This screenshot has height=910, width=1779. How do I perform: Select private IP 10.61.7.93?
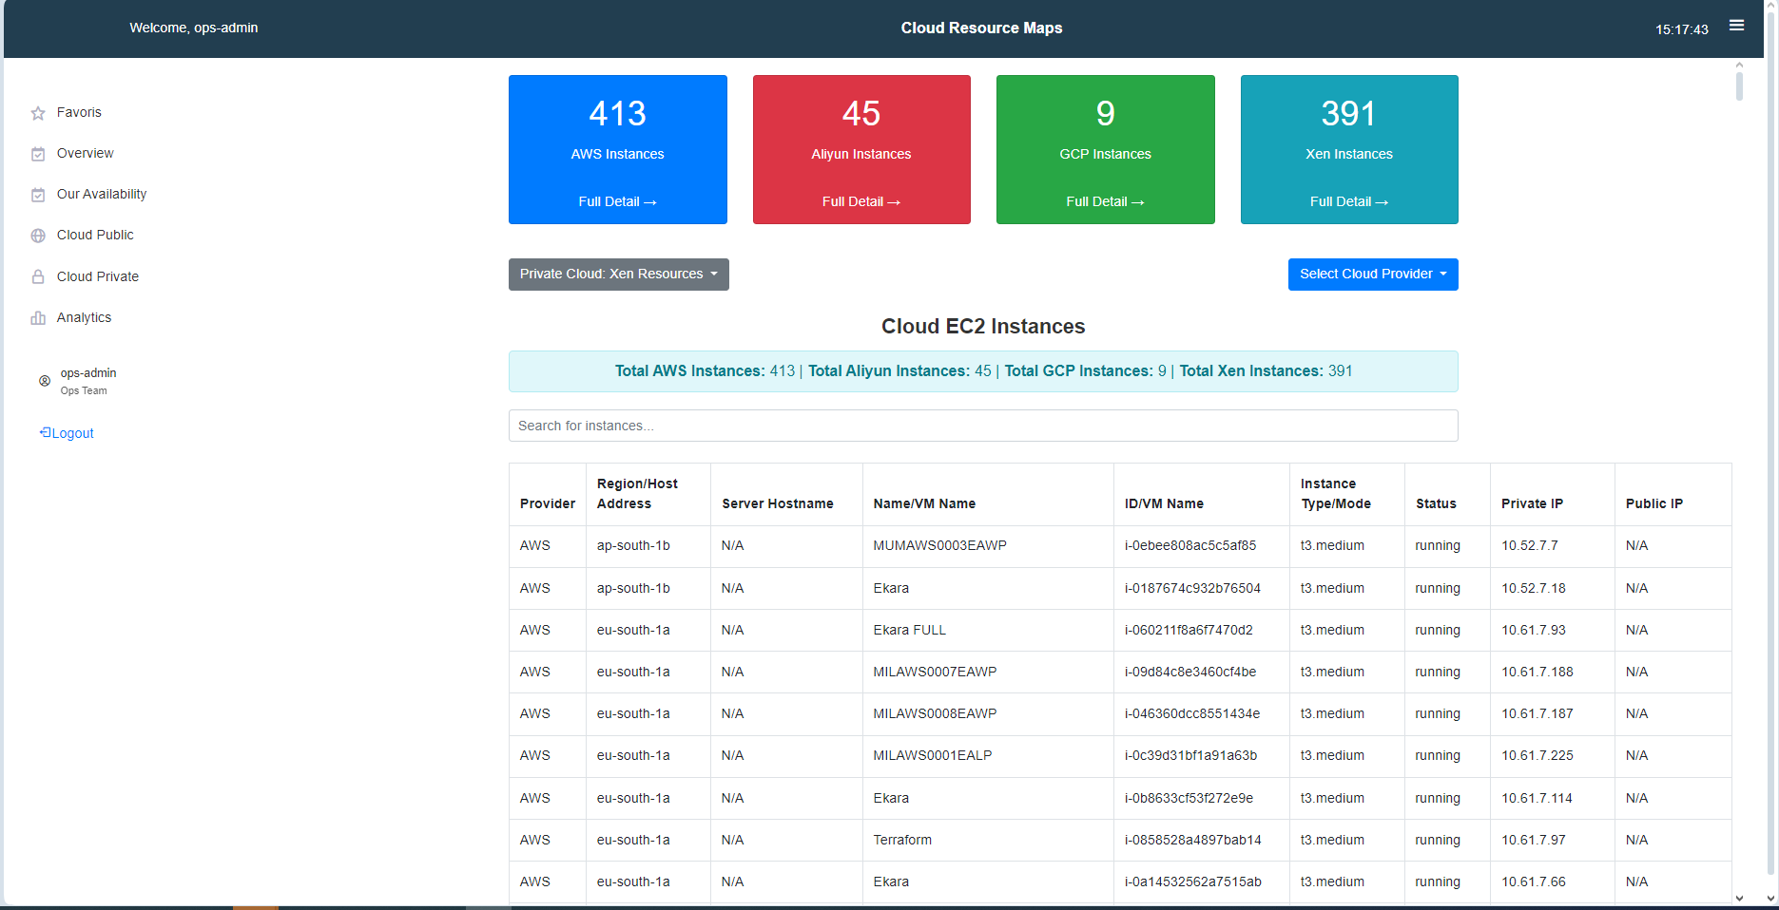click(x=1534, y=630)
